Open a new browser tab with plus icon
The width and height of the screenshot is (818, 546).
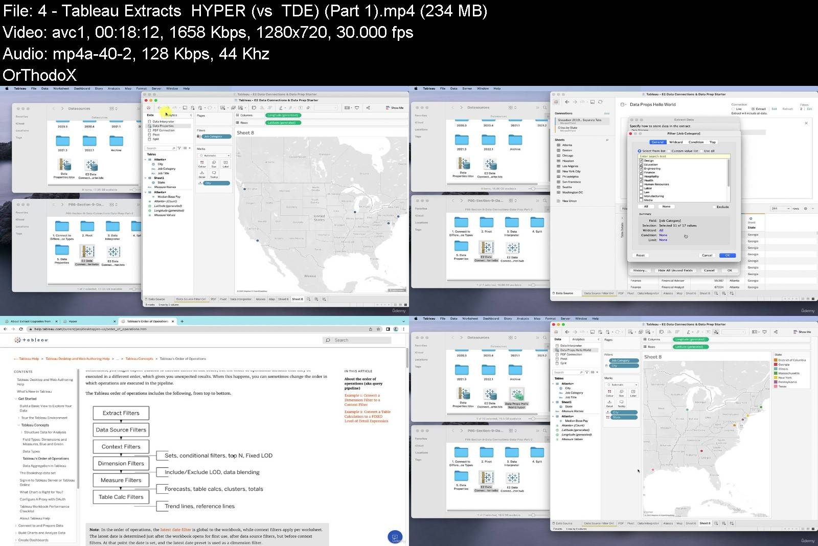click(x=182, y=322)
